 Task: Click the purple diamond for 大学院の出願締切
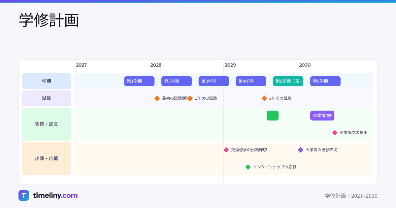coord(301,150)
